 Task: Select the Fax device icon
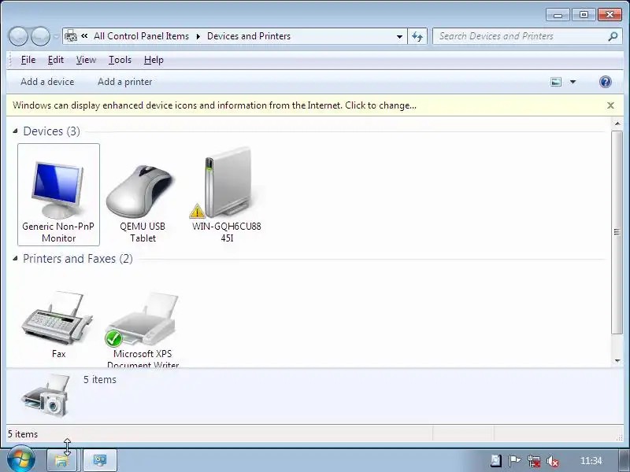click(58, 323)
